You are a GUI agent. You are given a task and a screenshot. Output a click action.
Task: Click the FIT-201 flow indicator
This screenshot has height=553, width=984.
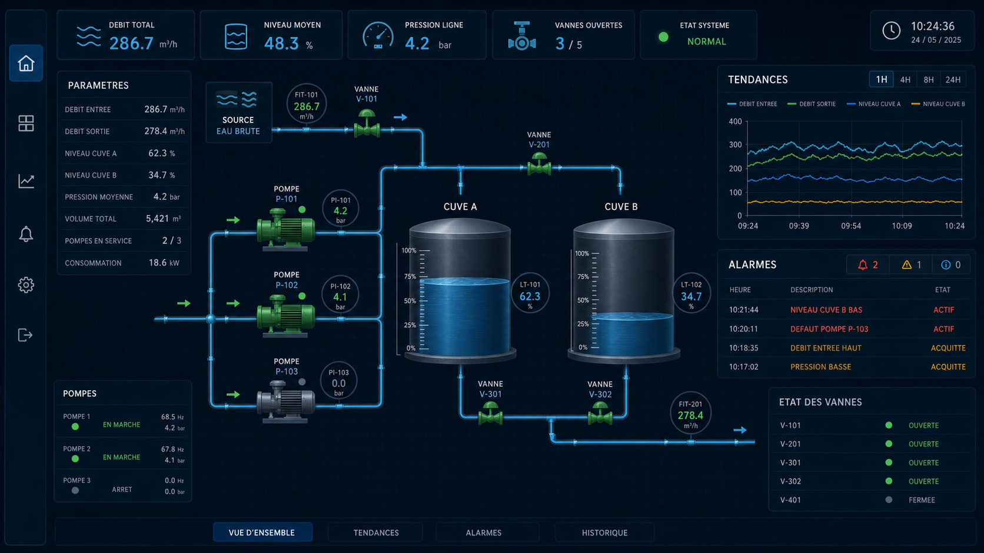[x=690, y=413]
